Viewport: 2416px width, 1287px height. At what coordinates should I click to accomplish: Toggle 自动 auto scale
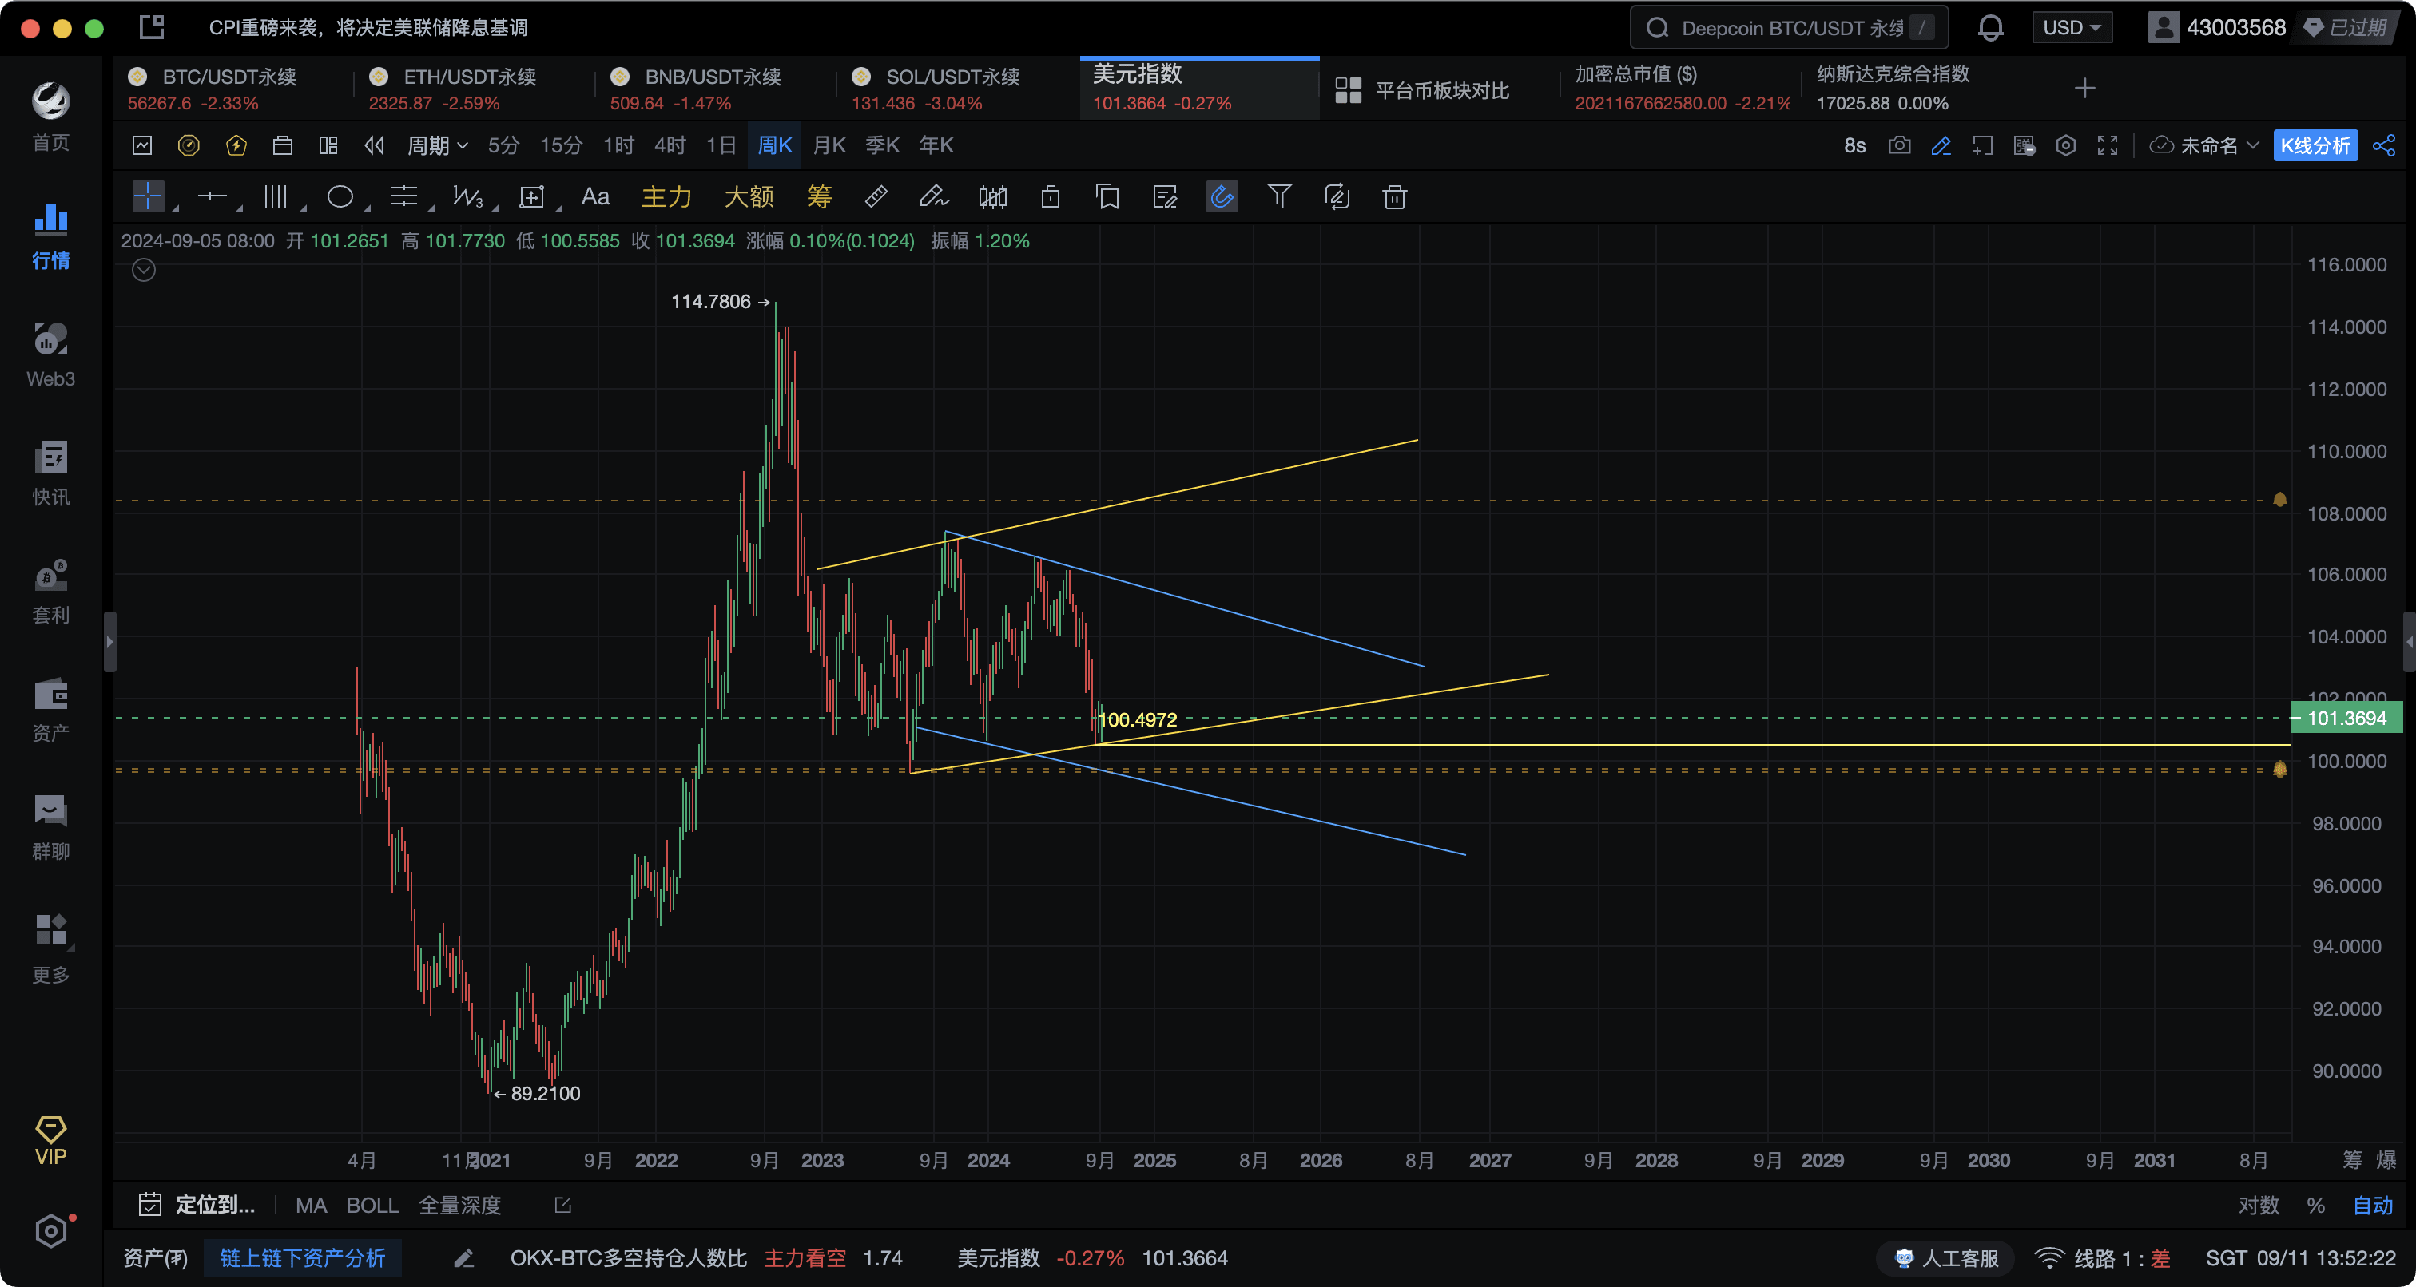click(2373, 1205)
